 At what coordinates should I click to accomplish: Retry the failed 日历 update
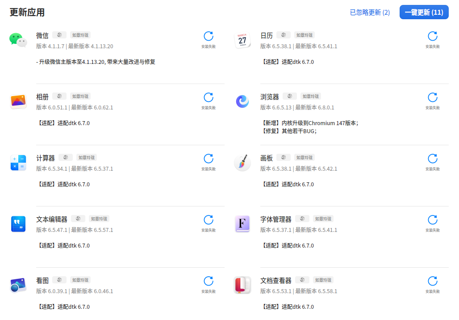[433, 36]
